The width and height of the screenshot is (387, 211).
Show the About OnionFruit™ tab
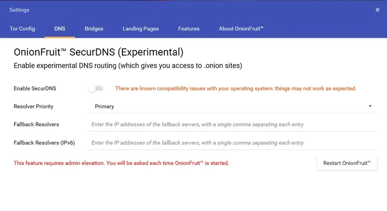(x=241, y=29)
